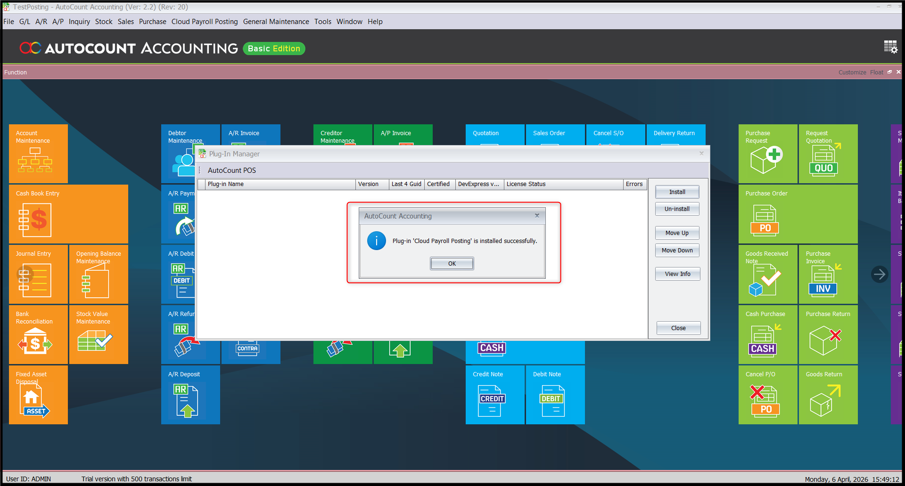Image resolution: width=905 pixels, height=486 pixels.
Task: Click OK in the success message dialog
Action: (x=452, y=263)
